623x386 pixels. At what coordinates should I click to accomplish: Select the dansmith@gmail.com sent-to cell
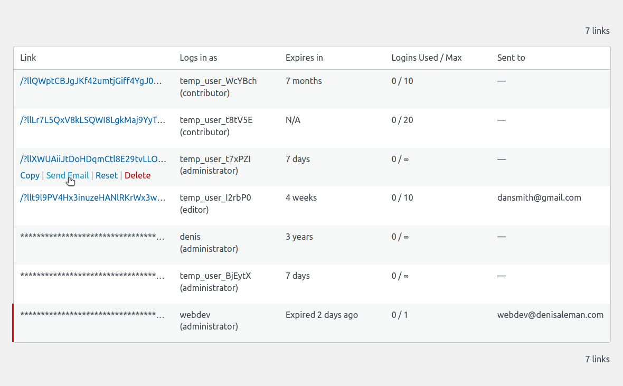point(539,198)
